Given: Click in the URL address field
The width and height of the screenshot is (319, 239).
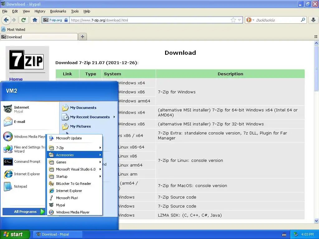Looking at the screenshot, I should click(150, 20).
